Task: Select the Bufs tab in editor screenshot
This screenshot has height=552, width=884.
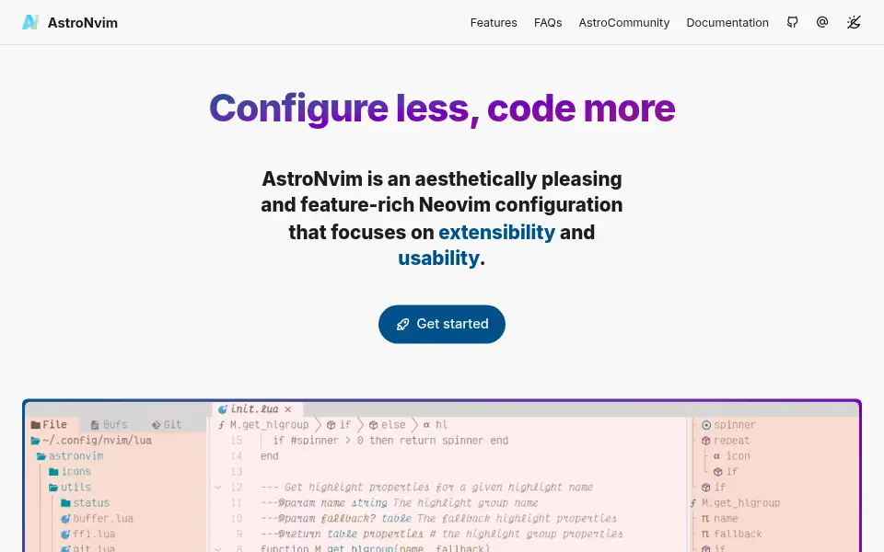Action: [x=109, y=425]
